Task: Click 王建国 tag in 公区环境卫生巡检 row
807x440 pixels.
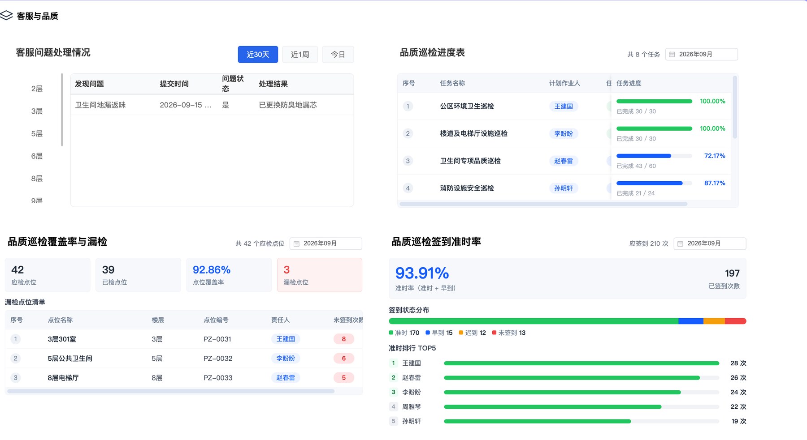Action: coord(564,106)
